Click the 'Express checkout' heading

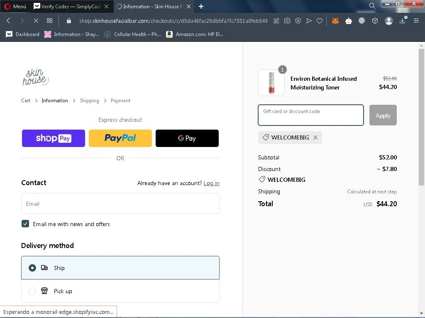point(120,120)
